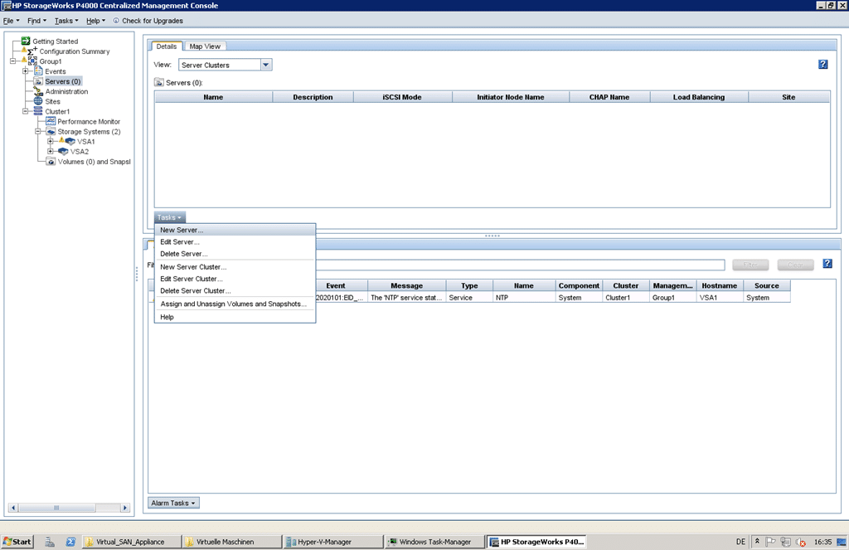Click the Storage Systems (2) icon
The width and height of the screenshot is (849, 550).
click(x=51, y=132)
